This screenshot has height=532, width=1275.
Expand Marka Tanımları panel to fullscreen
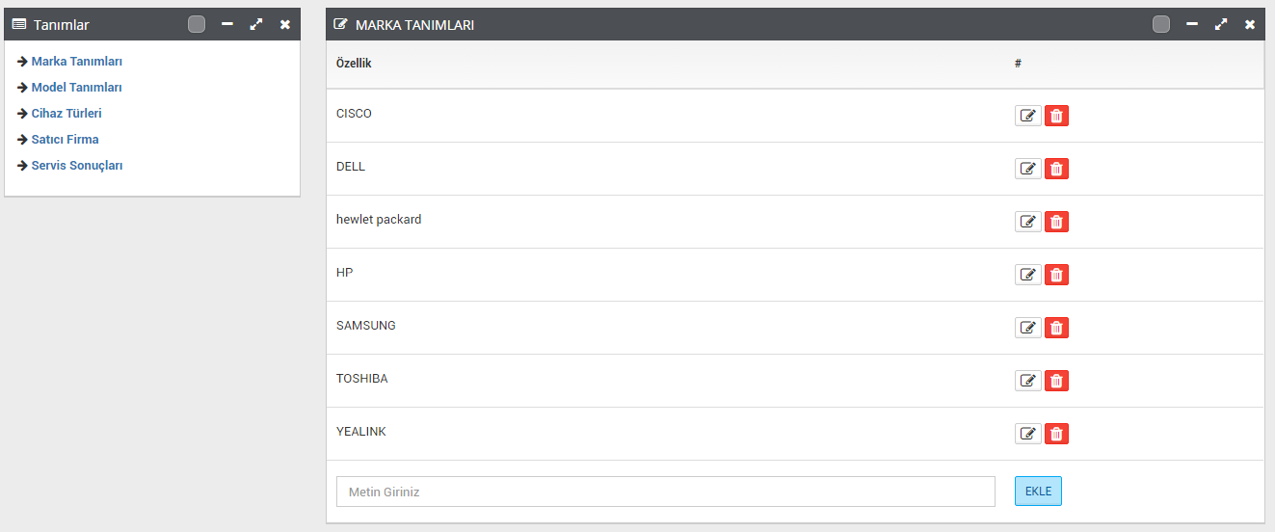pos(1221,24)
